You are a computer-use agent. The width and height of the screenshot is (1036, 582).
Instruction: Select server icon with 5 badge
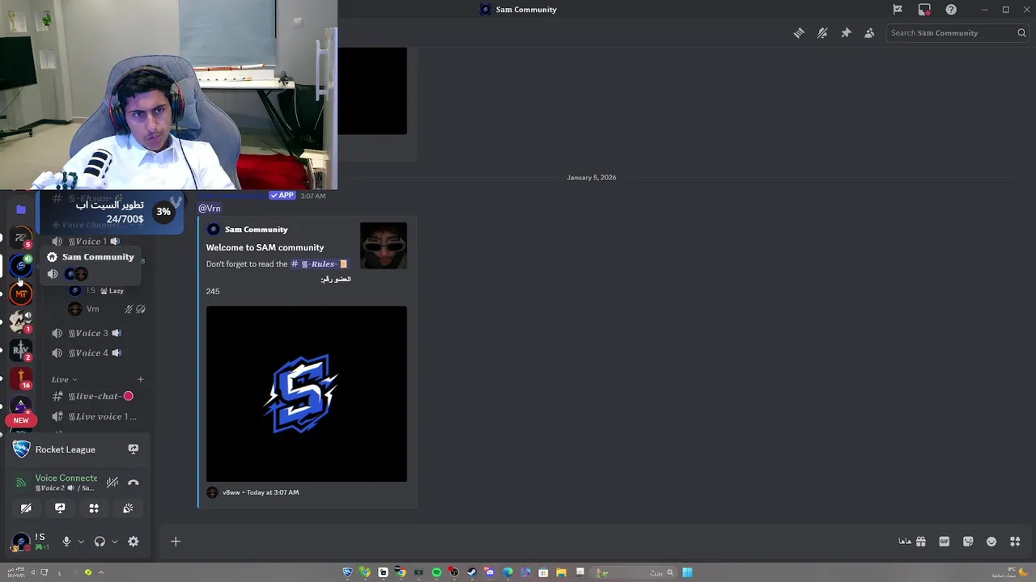tap(21, 238)
